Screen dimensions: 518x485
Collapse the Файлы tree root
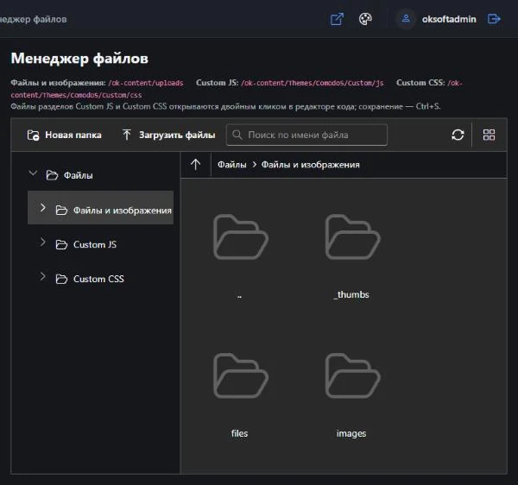pos(33,173)
